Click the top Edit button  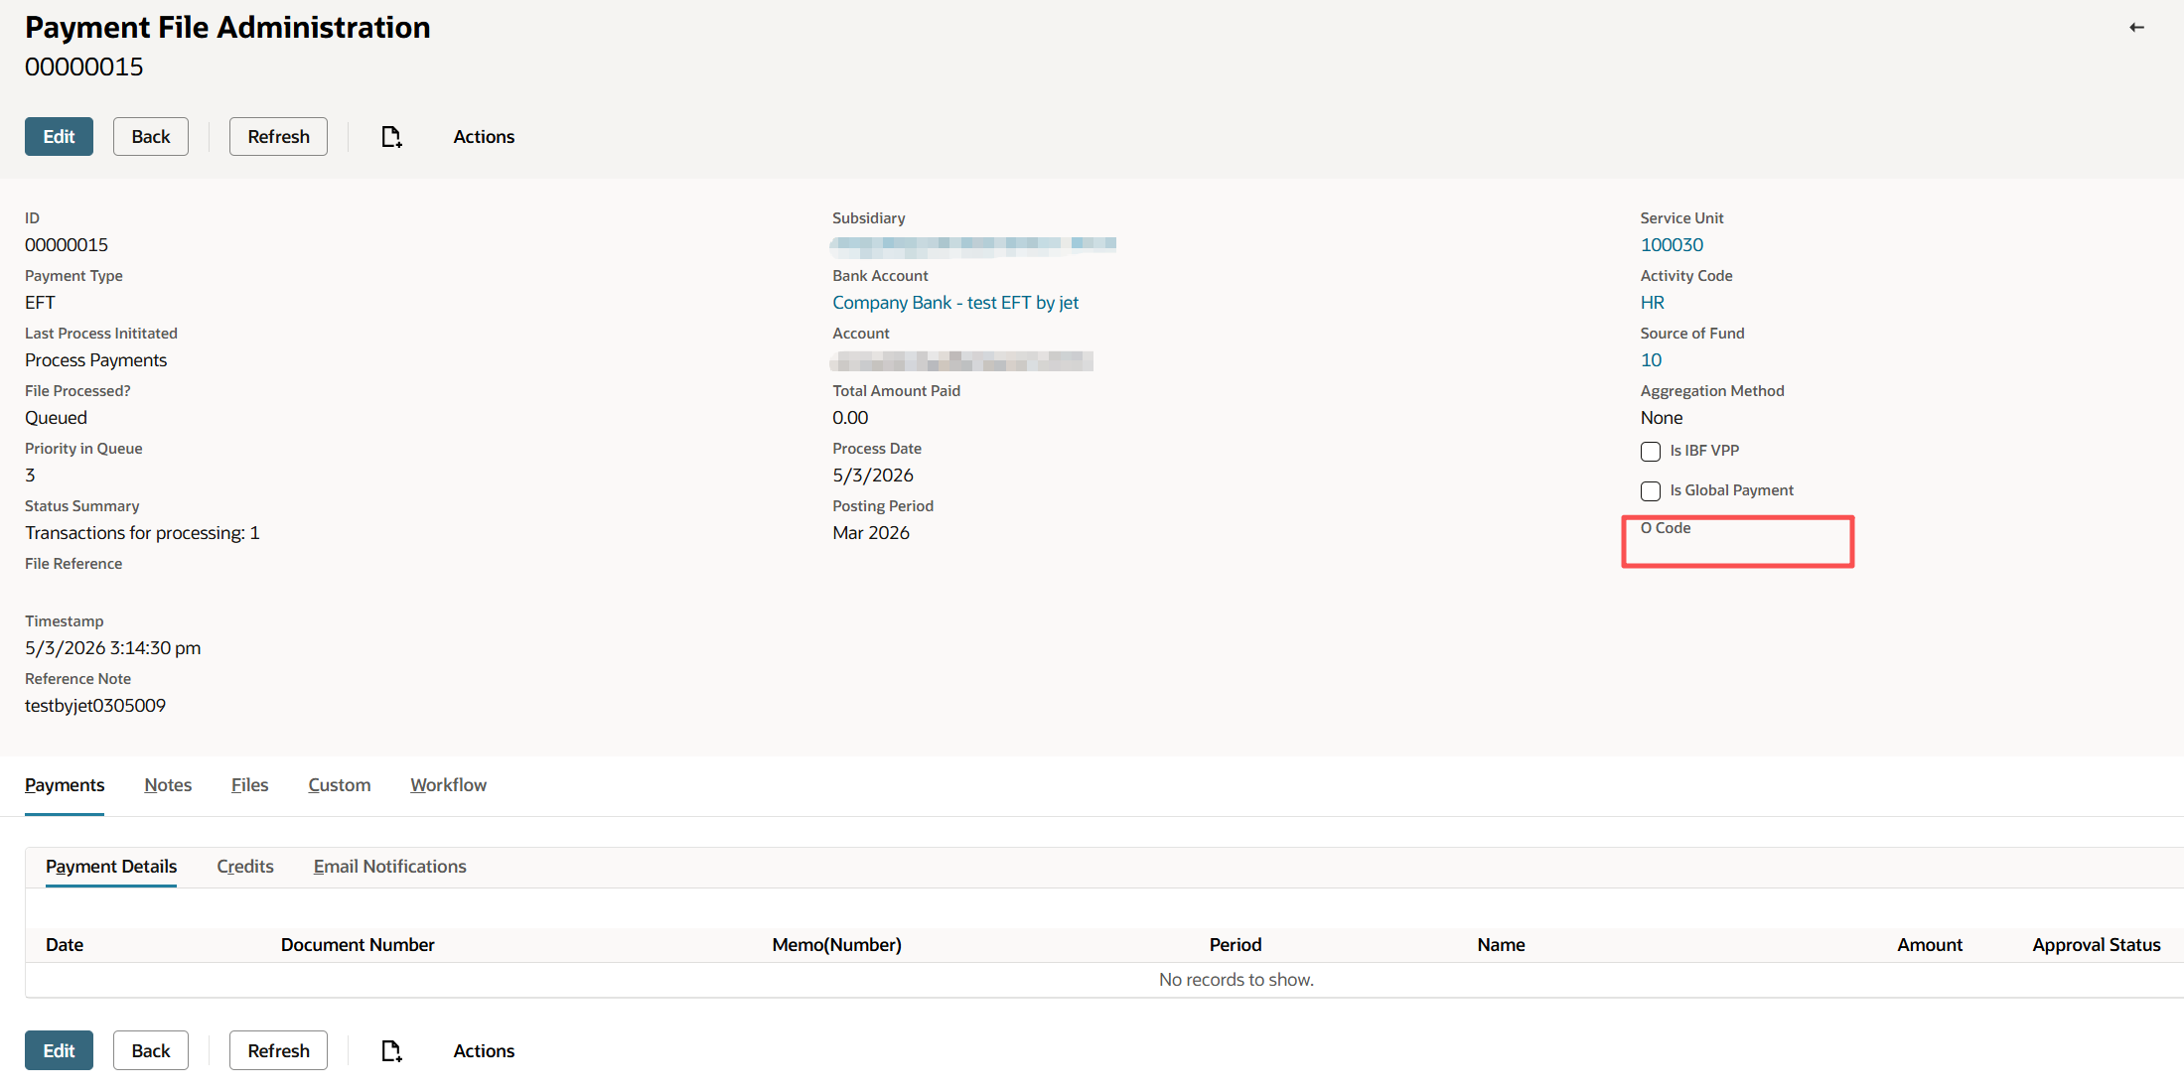[59, 137]
